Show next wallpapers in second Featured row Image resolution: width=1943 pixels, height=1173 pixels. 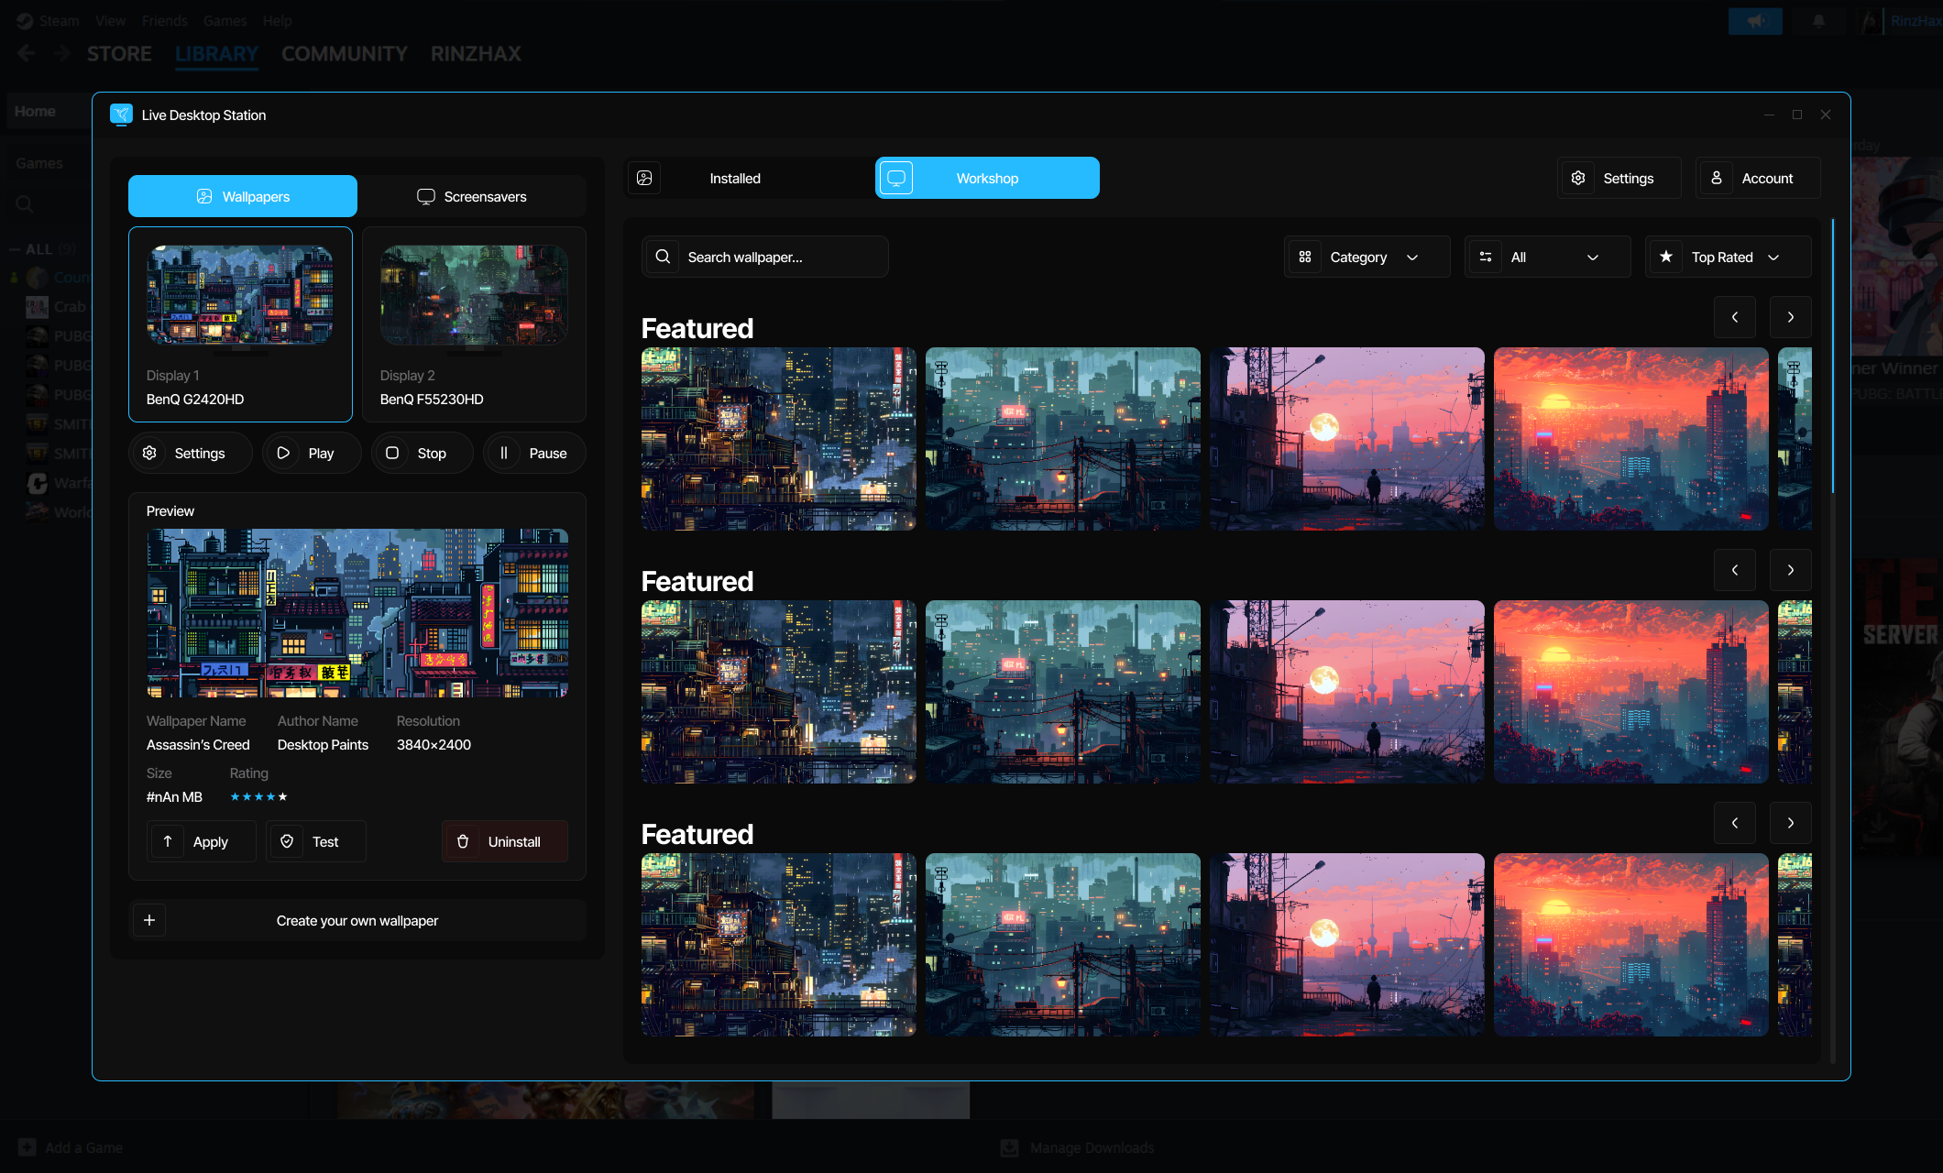[1791, 570]
